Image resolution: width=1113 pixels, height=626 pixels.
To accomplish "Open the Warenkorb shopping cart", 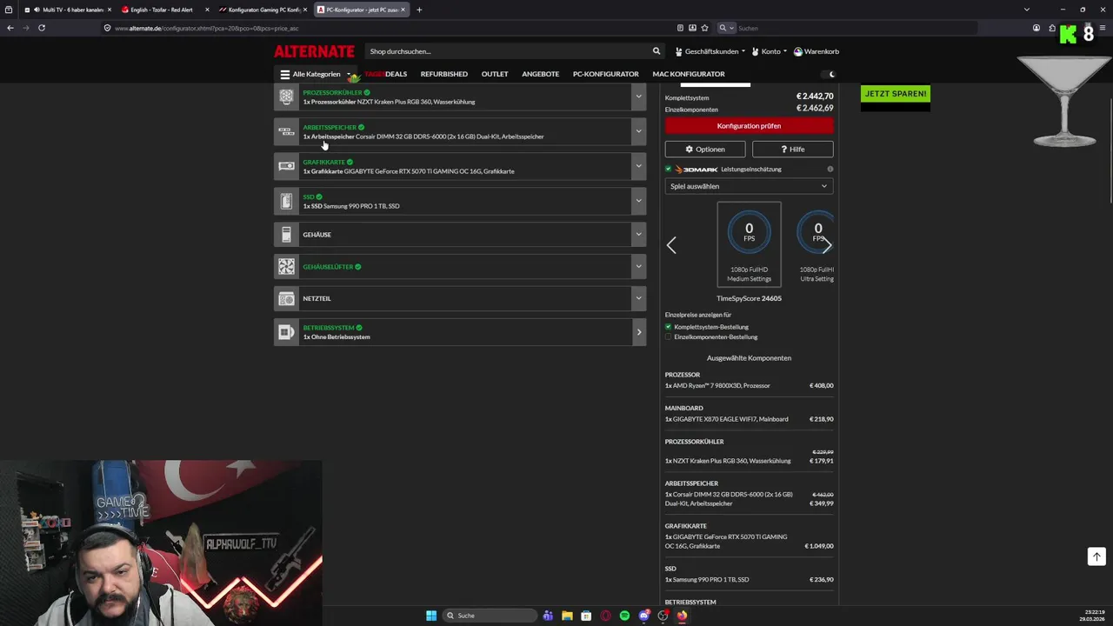I will click(816, 51).
